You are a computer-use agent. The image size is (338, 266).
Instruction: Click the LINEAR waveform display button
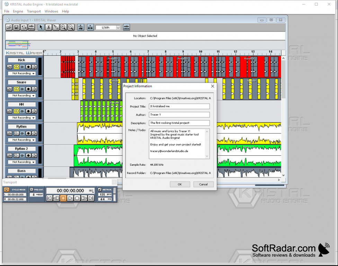[126, 27]
